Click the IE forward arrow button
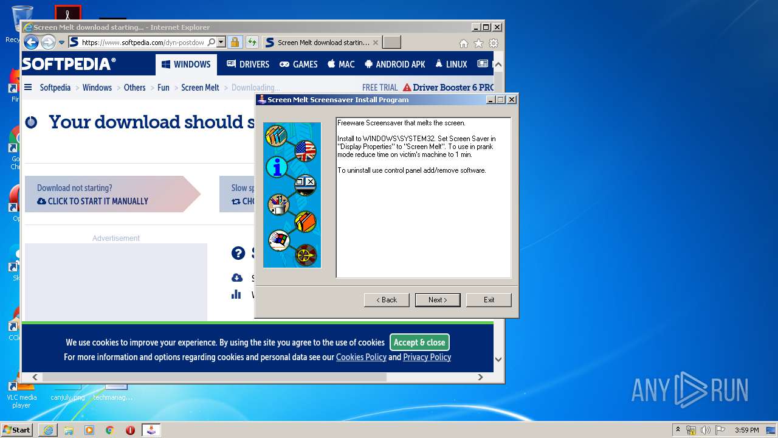 [48, 43]
